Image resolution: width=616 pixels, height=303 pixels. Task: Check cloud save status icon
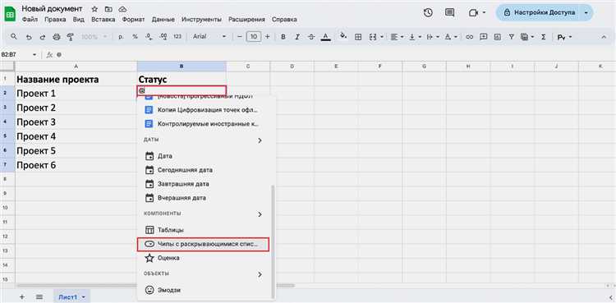(x=122, y=9)
